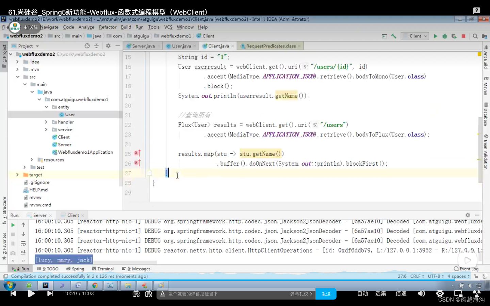
Task: Expand the .mvn folder
Action: pyautogui.click(x=17, y=69)
